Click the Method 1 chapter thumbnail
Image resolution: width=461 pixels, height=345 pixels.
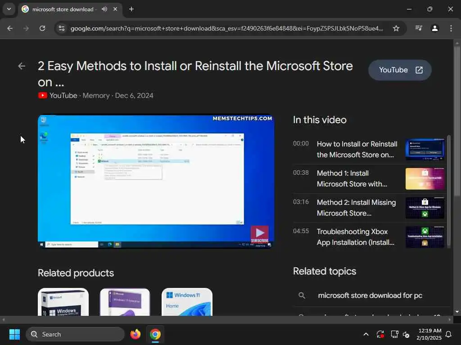pyautogui.click(x=425, y=179)
